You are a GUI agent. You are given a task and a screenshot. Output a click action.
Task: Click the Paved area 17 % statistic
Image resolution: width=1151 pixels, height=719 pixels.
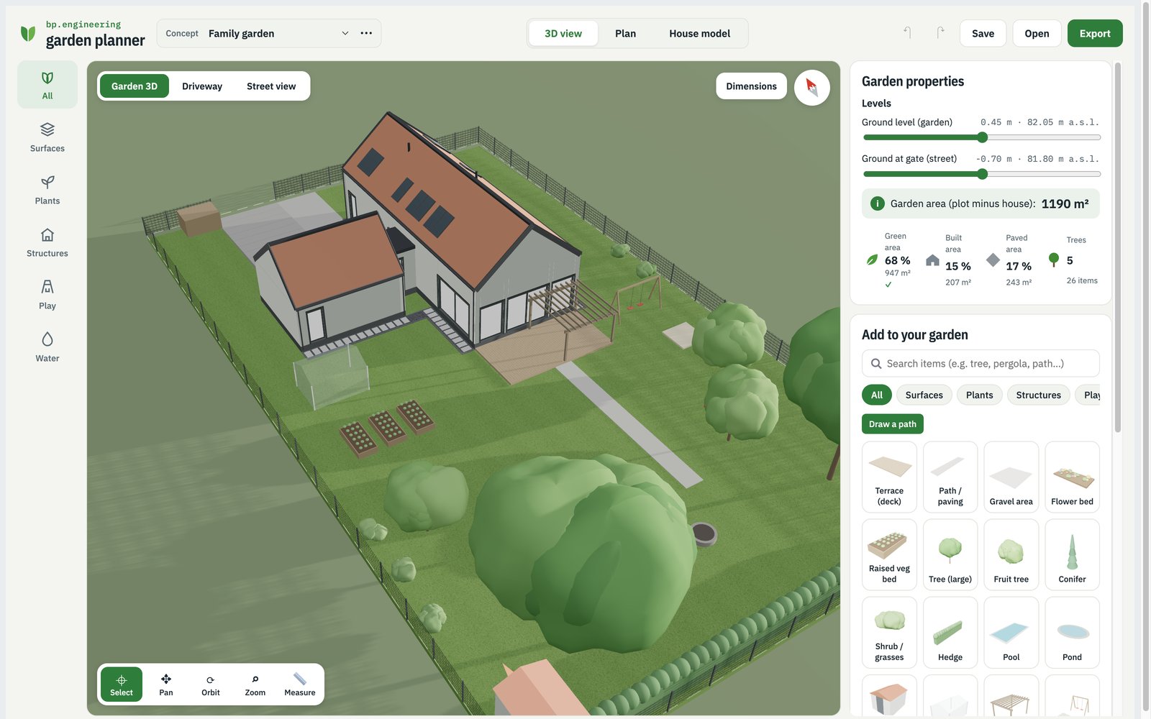click(x=1010, y=260)
